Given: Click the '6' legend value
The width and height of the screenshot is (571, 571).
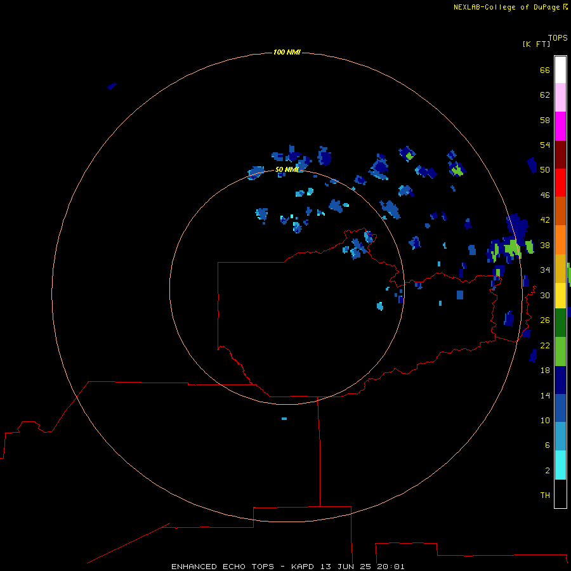Looking at the screenshot, I should coord(548,445).
